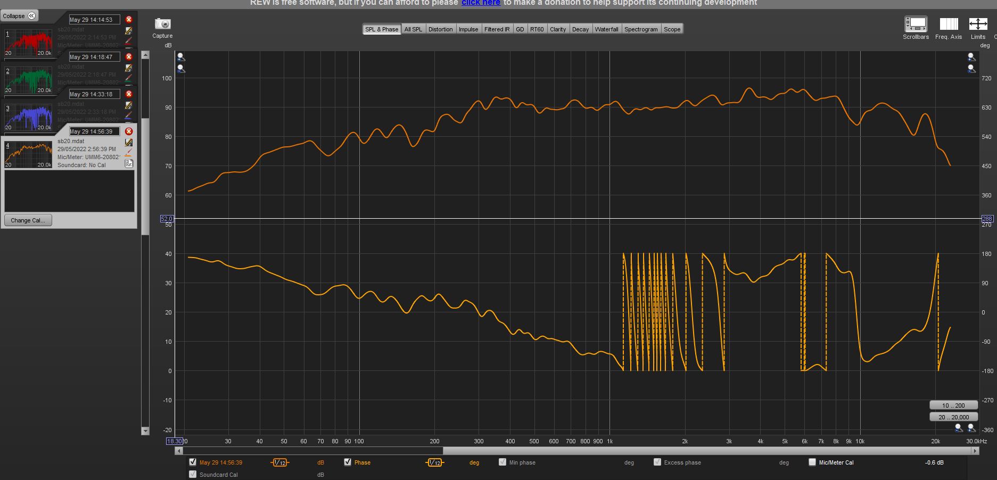
Task: Remove measurement May 29 14:14:53
Action: click(129, 20)
